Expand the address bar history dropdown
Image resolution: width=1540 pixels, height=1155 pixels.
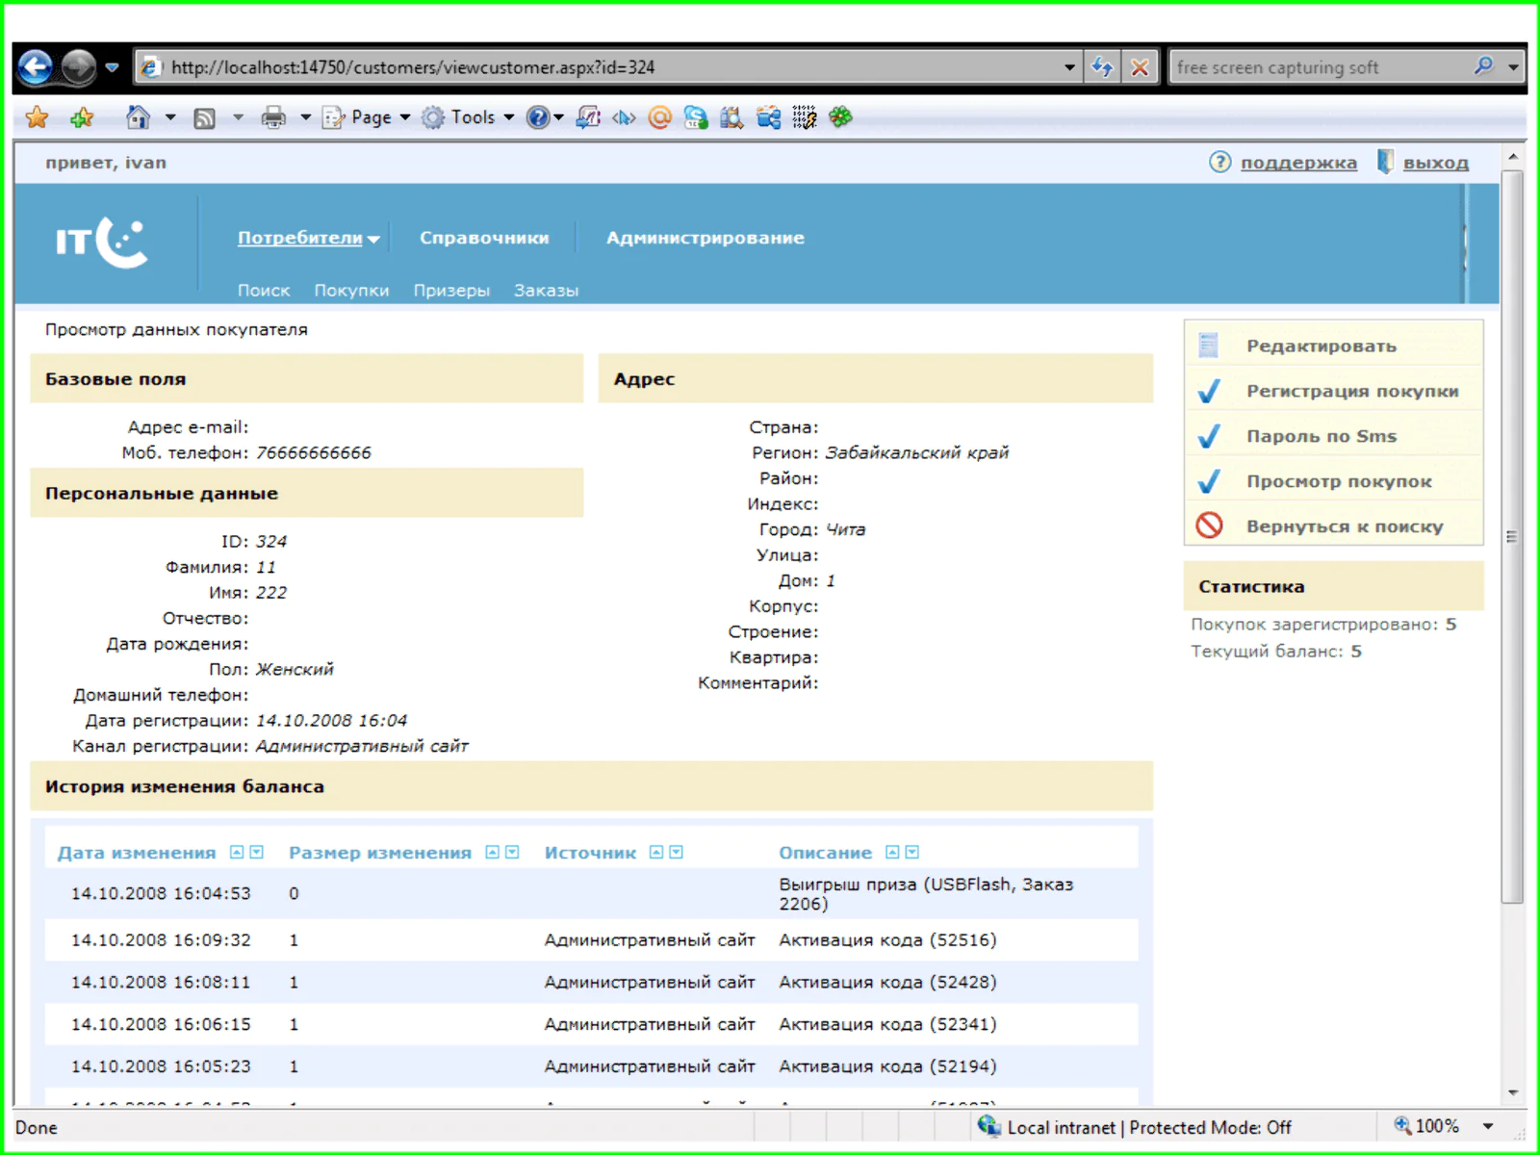[1069, 67]
